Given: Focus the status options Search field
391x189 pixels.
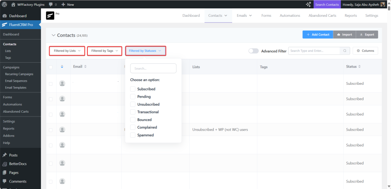Looking at the screenshot, I should tap(153, 68).
